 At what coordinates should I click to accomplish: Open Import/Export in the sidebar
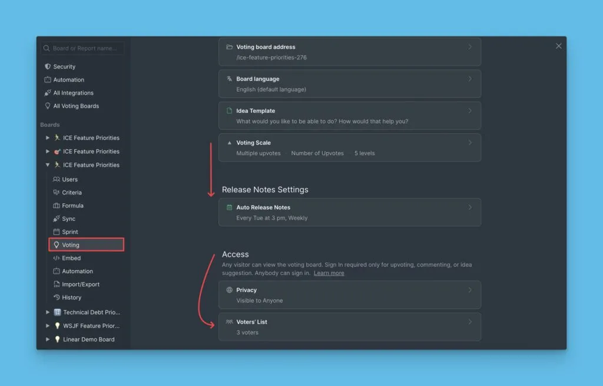tap(81, 284)
